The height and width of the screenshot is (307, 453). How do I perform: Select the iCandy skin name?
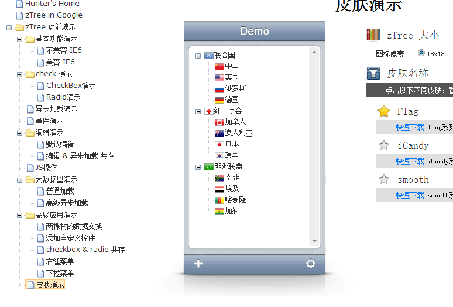(x=413, y=145)
